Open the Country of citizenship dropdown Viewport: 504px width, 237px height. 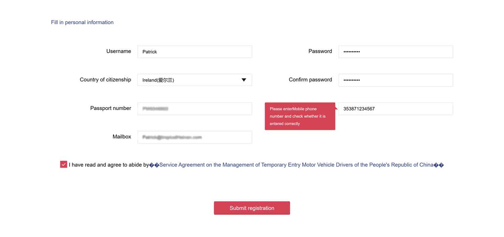tap(195, 80)
